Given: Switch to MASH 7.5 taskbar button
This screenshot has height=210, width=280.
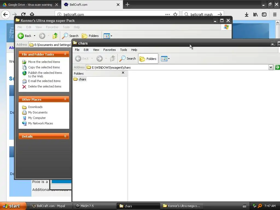Looking at the screenshot, I should click(94, 206).
